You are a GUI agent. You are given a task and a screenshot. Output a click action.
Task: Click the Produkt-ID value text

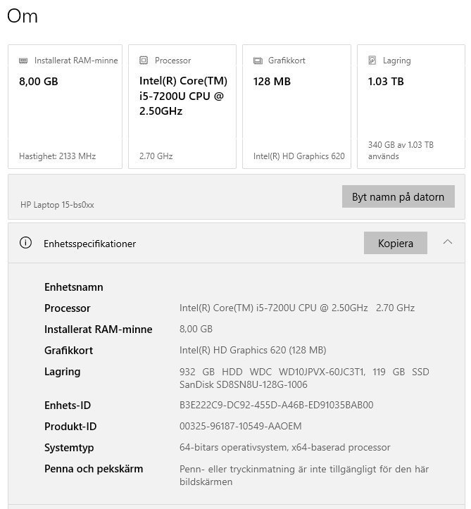coord(240,426)
